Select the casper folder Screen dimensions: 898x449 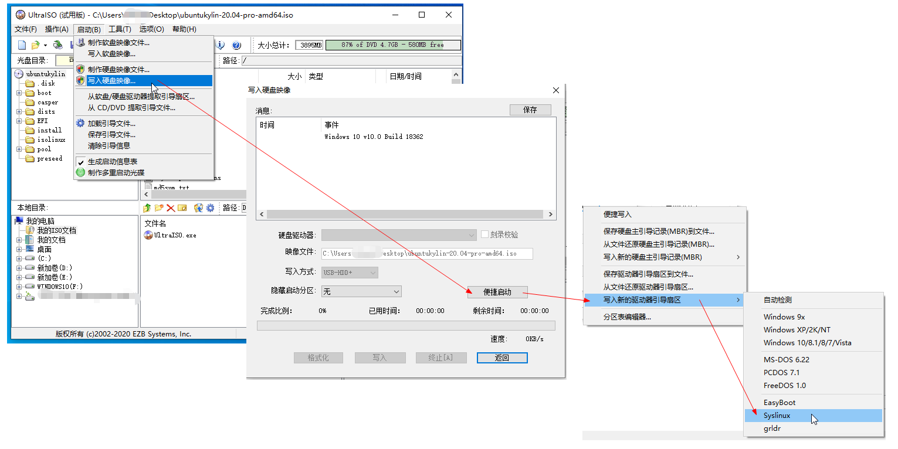coord(42,102)
